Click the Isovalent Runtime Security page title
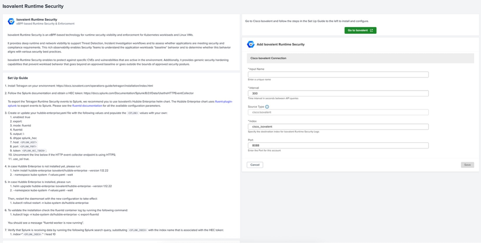This screenshot has height=244, width=481. (33, 6)
